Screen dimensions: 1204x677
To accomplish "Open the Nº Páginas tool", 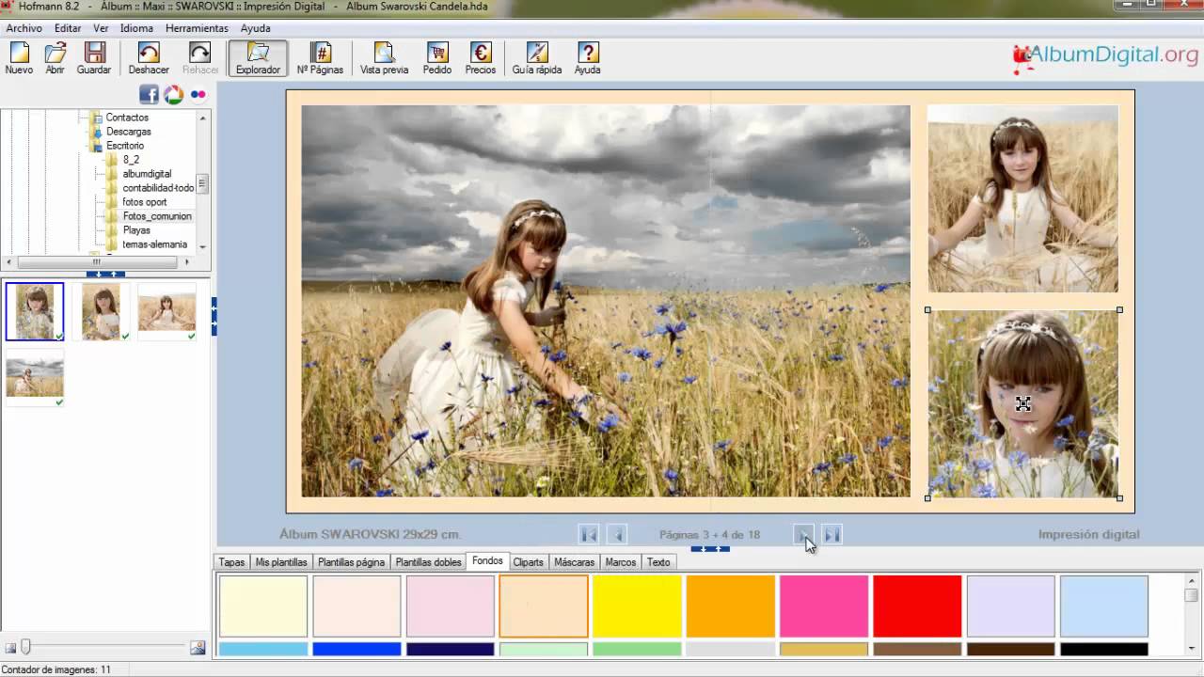I will tap(320, 58).
